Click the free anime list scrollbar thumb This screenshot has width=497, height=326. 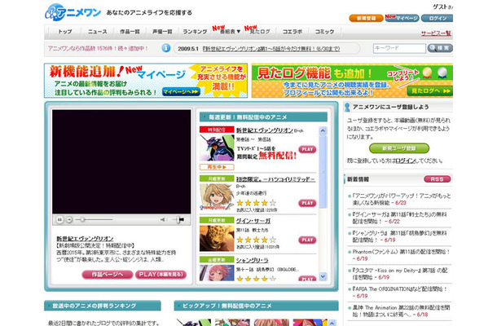pyautogui.click(x=323, y=172)
